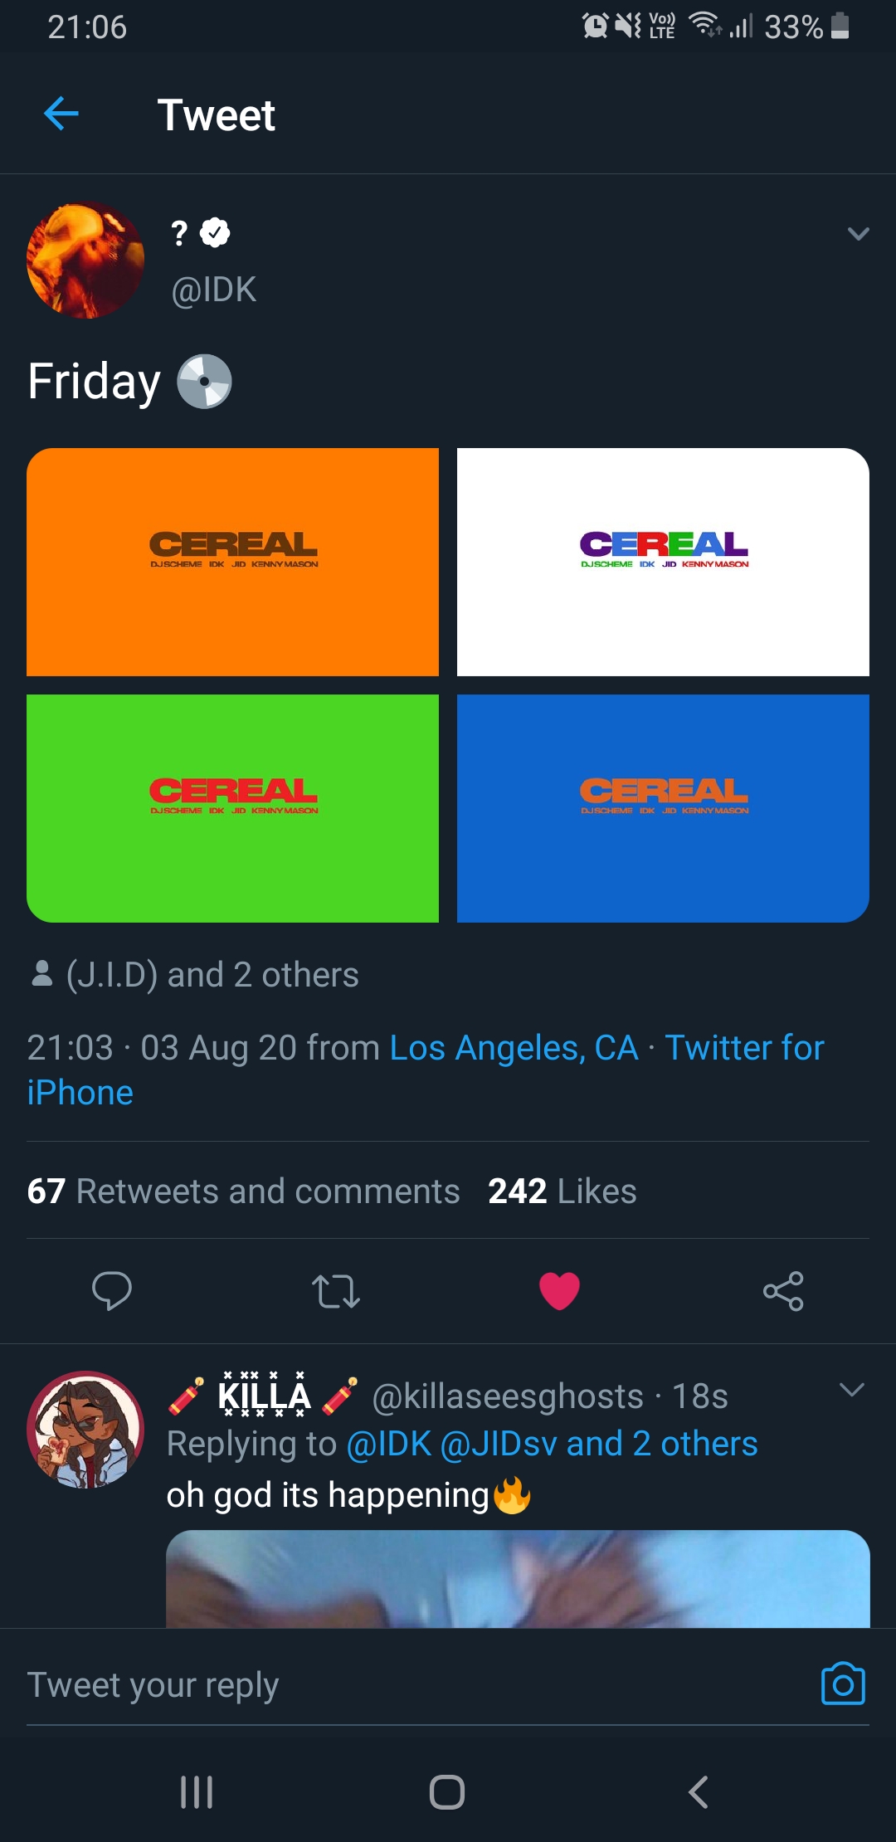
Task: Tap the recents button in the navigation bar
Action: (195, 1792)
